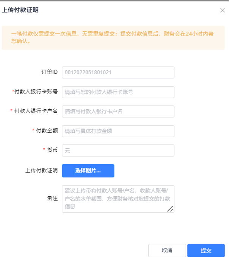Click the 备注 textarea resize handle icon
The image size is (229, 261).
point(170,209)
